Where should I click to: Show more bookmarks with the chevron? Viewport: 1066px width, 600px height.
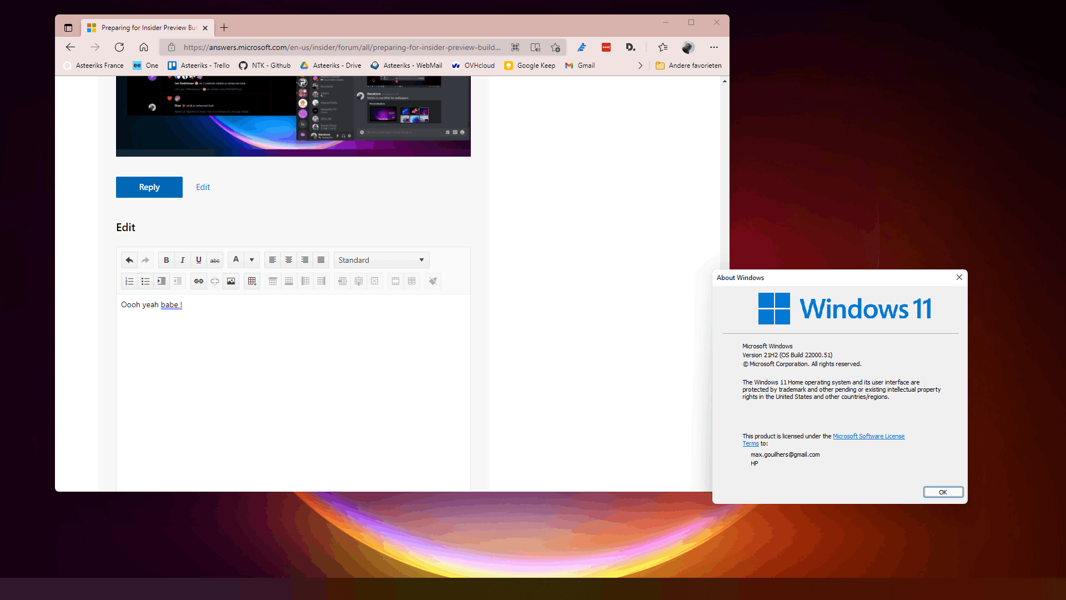point(640,66)
